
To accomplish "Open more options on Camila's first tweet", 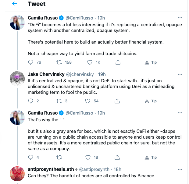I will coord(180,18).
